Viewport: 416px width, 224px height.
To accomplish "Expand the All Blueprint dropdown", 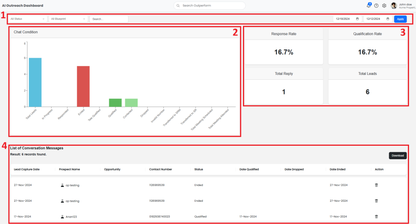I will click(x=68, y=19).
